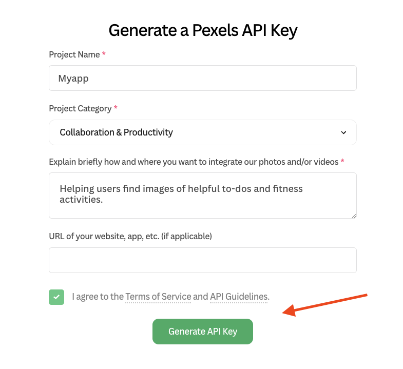This screenshot has height=369, width=403.
Task: Click the dropdown chevron arrow icon
Action: 343,132
